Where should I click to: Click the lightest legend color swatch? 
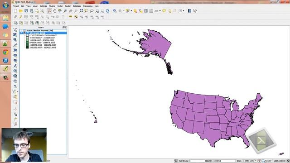pos(27,35)
